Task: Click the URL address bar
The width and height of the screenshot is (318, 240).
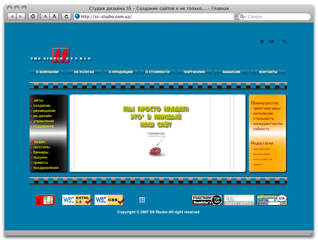Action: pos(155,17)
